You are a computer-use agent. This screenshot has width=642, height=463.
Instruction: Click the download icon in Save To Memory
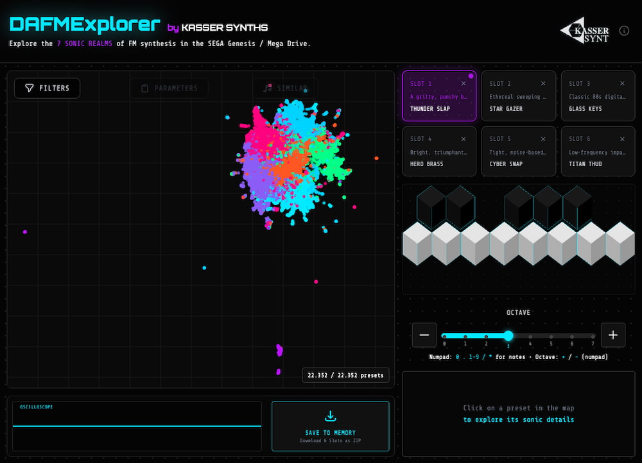coord(330,416)
